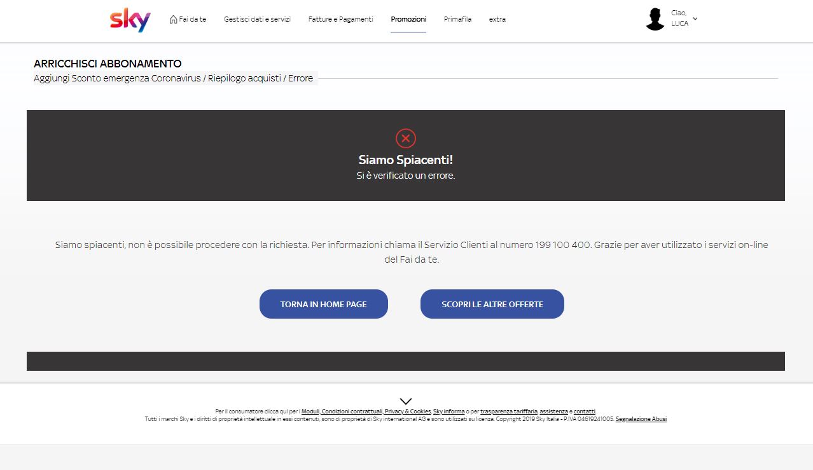This screenshot has width=813, height=470.
Task: Expand the footer chevron arrow
Action: (x=406, y=401)
